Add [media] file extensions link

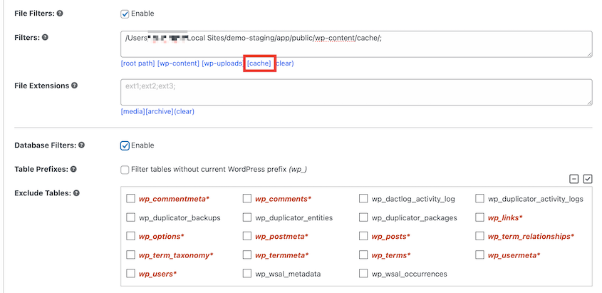coord(133,111)
